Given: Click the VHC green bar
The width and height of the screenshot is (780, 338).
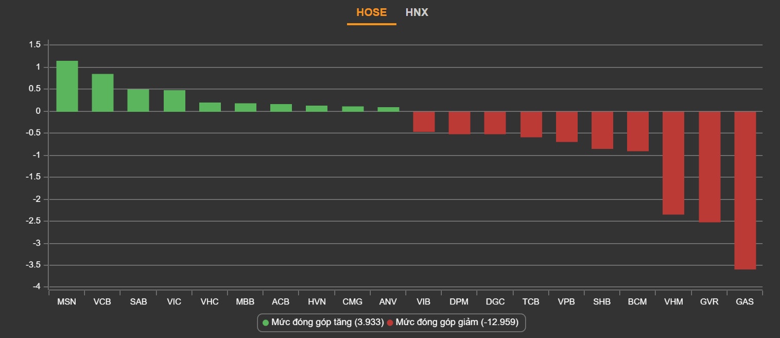Looking at the screenshot, I should [x=210, y=107].
